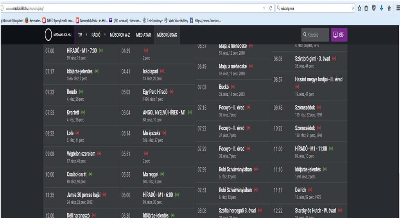Image resolution: width=400 pixels, height=218 pixels.
Task: Click the green icon beside HÍRADÓ - M1 - 7:00
Action: [101, 50]
